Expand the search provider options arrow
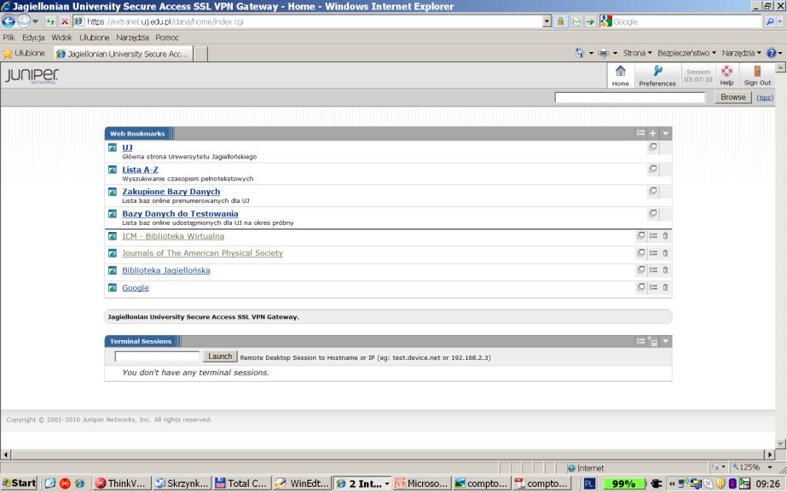787x492 pixels. (x=779, y=21)
